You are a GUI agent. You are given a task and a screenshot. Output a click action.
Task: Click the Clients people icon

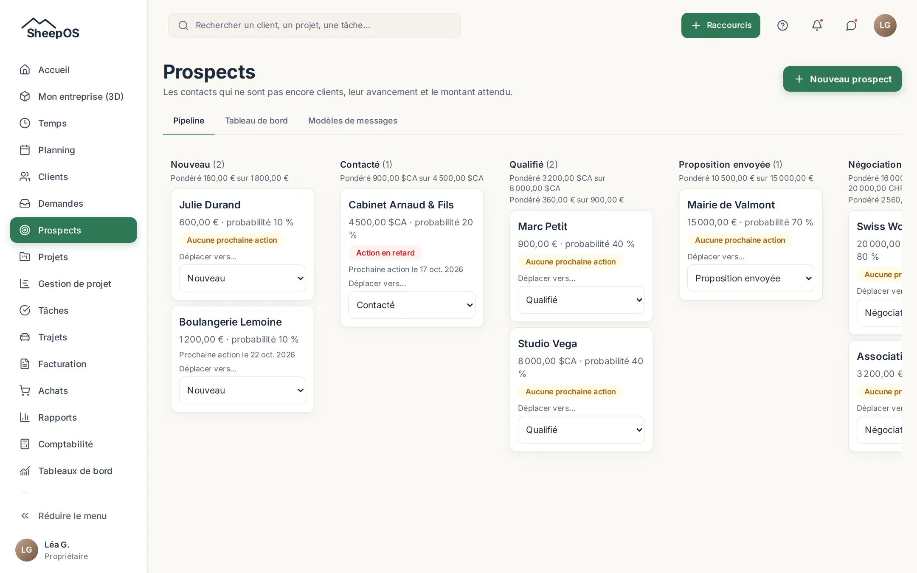click(x=25, y=177)
